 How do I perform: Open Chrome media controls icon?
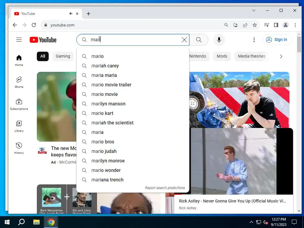(266, 25)
